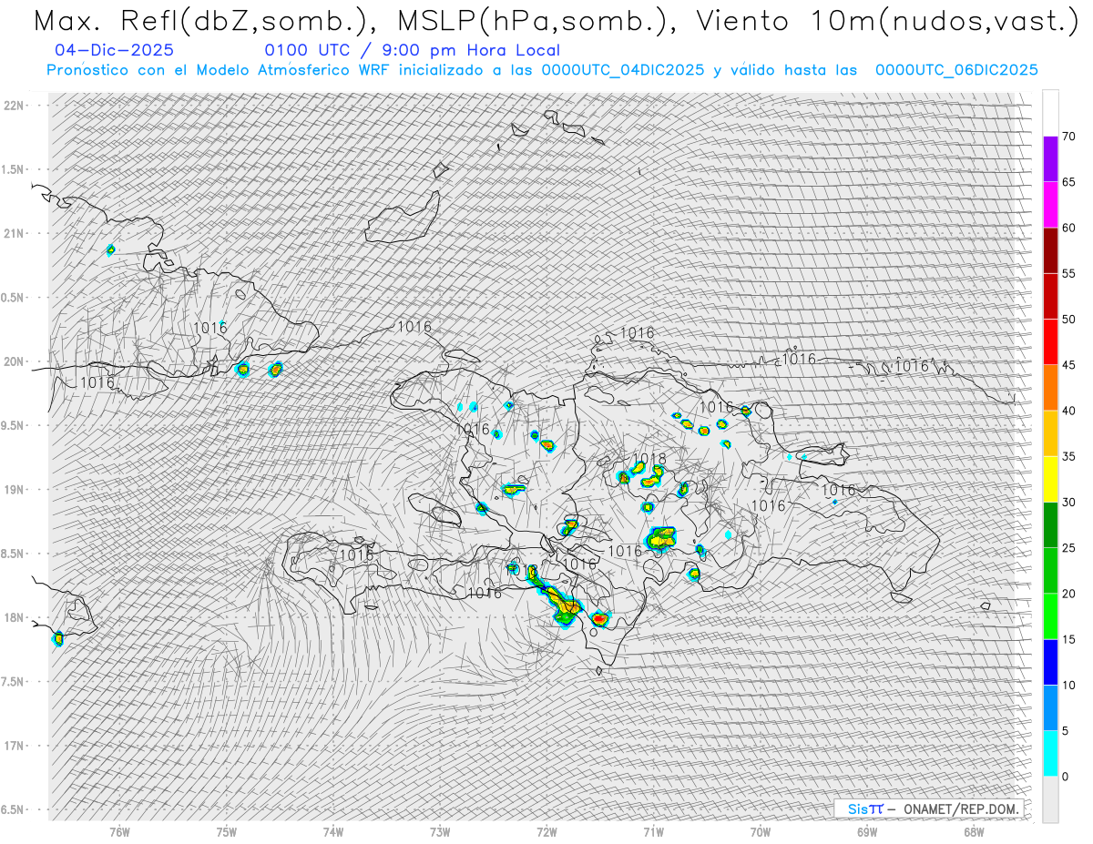Click the '20N' latitude label
This screenshot has height=844, width=1093.
coord(15,361)
